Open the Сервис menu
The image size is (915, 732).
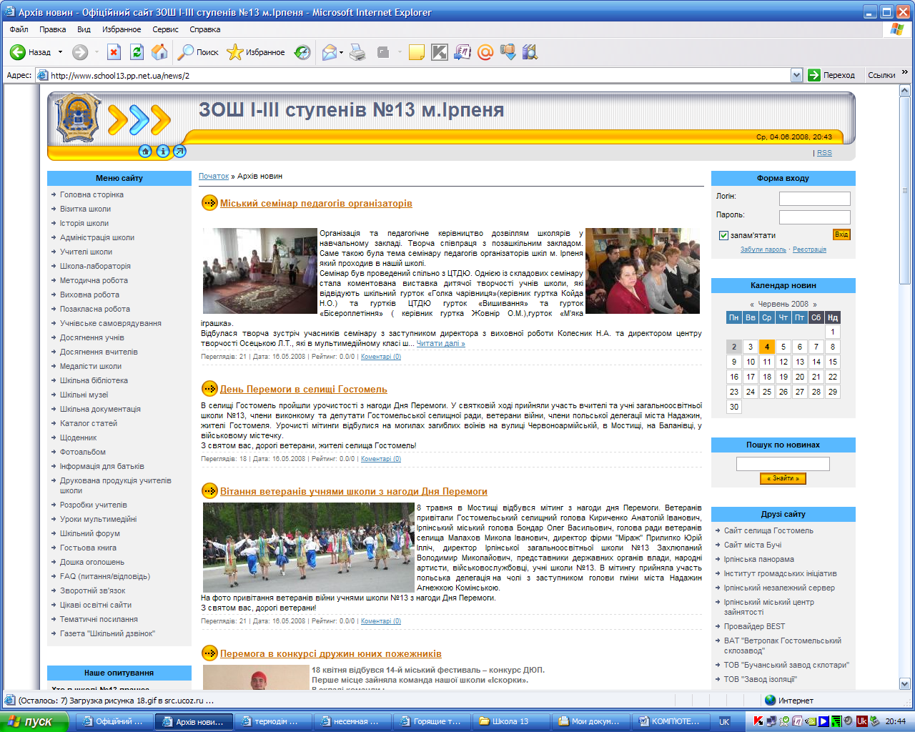[165, 29]
